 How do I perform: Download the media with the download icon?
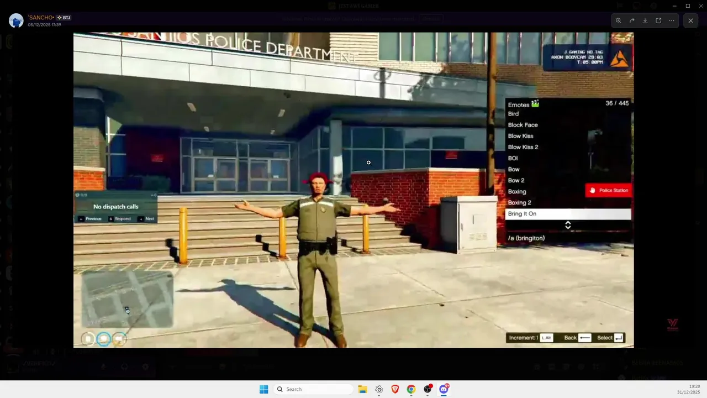tap(645, 20)
